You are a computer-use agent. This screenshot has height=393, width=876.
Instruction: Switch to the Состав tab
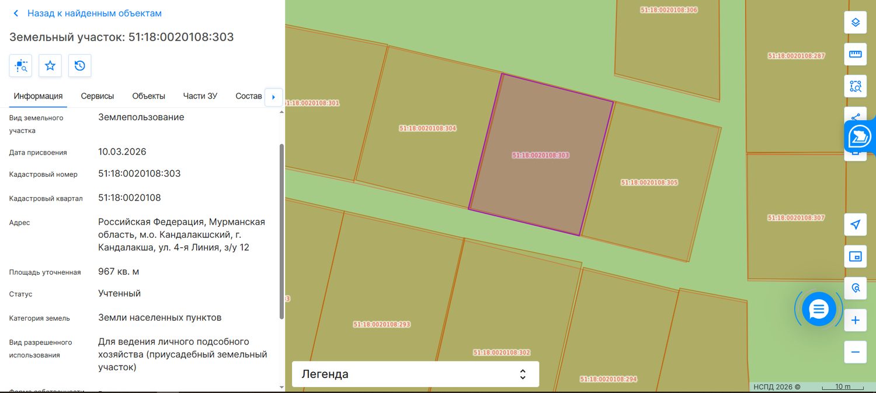tap(249, 96)
